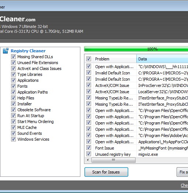188x193 pixels.
Task: Click the horizontal scrollbar thumb
Action: tap(114, 160)
